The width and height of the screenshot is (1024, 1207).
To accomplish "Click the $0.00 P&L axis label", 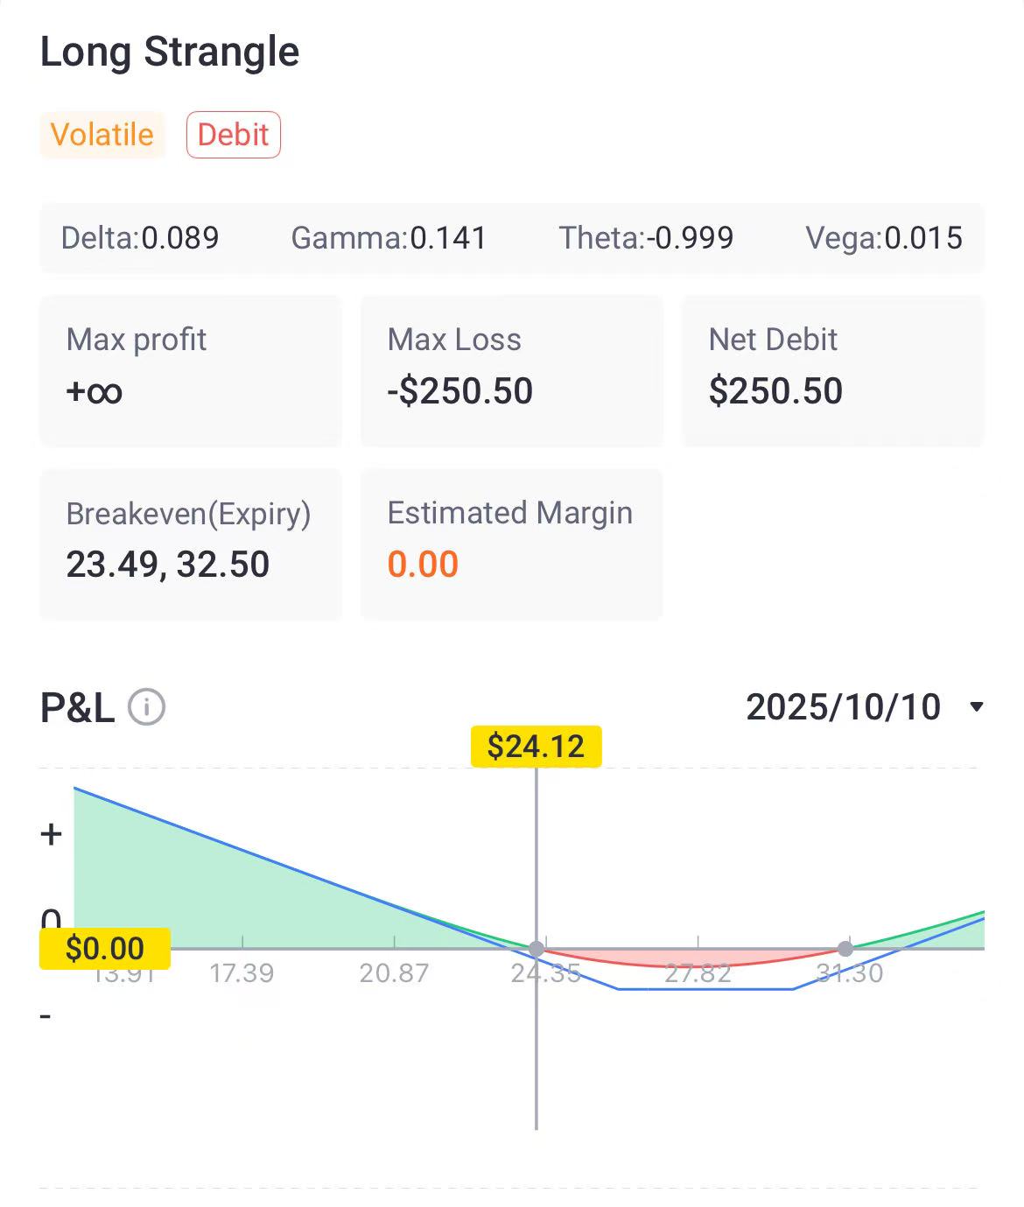I will [x=105, y=949].
